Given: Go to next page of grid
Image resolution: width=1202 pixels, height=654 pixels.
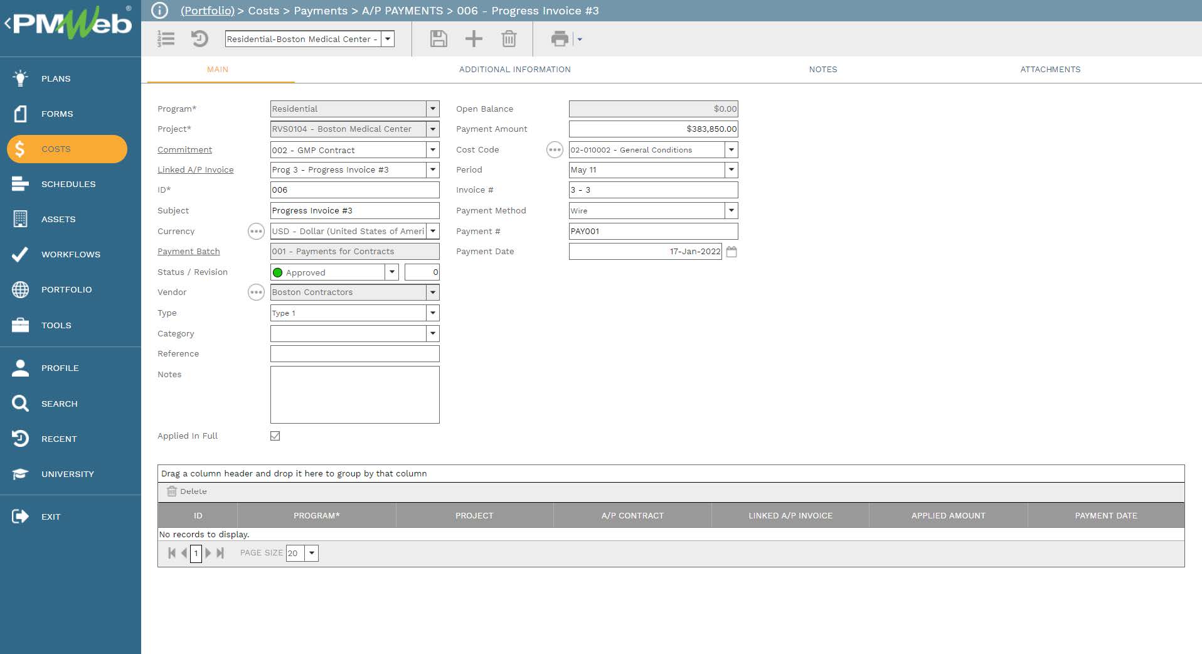Looking at the screenshot, I should point(208,553).
